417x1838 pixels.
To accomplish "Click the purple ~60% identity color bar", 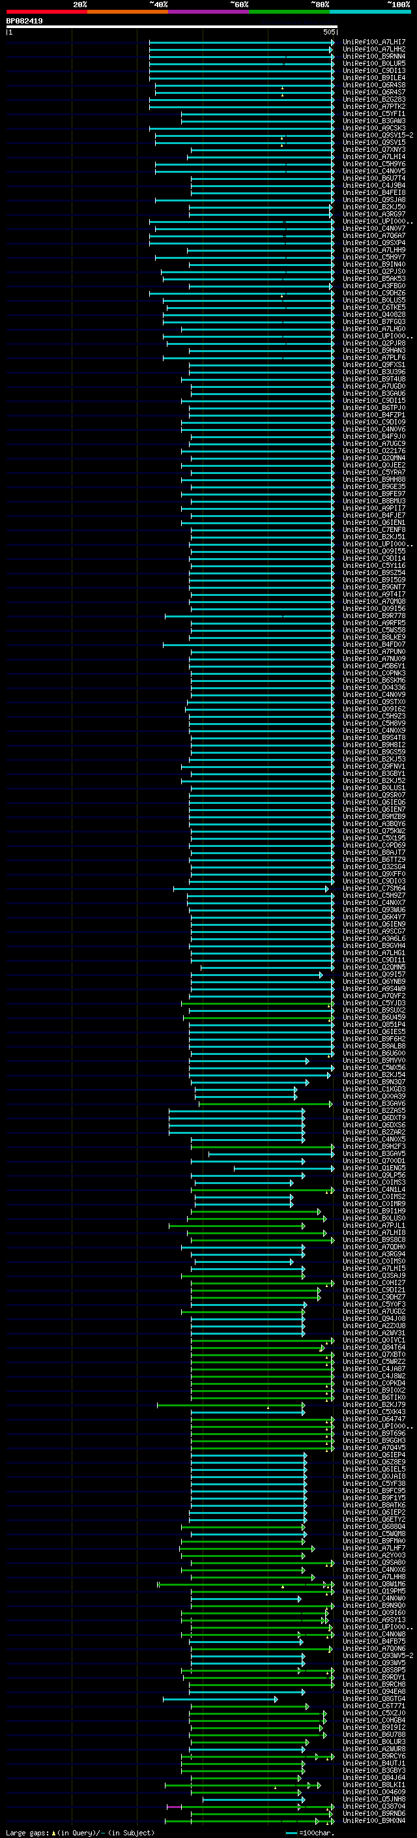I will click(208, 12).
